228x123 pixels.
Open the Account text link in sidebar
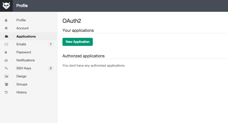(23, 28)
